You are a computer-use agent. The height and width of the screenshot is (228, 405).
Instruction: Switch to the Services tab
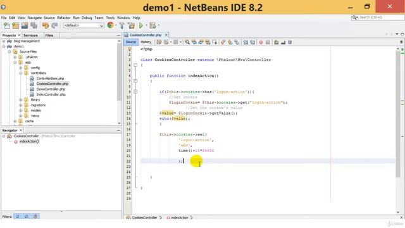click(30, 35)
